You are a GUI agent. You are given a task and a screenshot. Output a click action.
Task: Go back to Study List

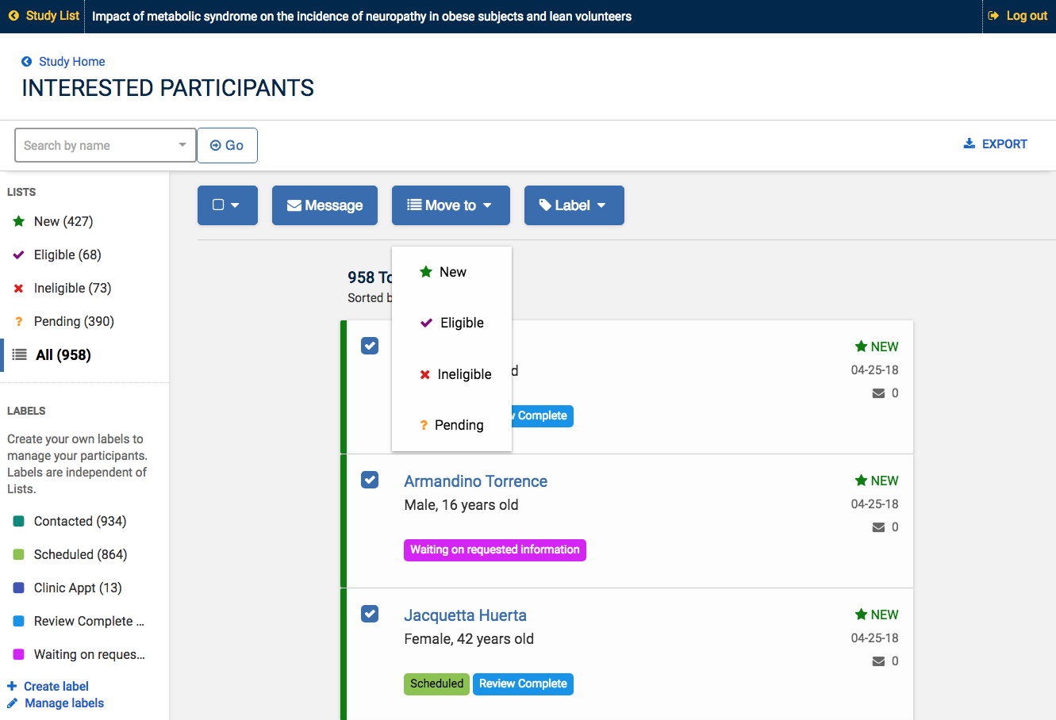click(x=44, y=16)
